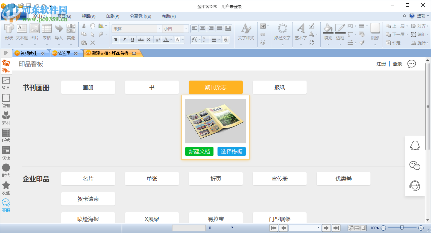Enable underline formatting
The image size is (431, 233).
tap(132, 40)
